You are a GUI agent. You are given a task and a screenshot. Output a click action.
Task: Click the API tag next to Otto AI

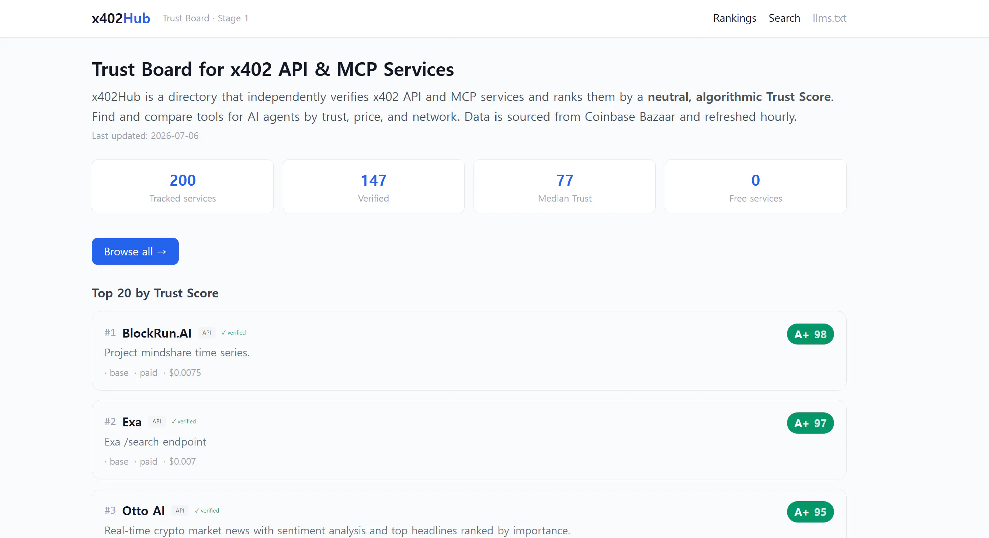coord(180,510)
